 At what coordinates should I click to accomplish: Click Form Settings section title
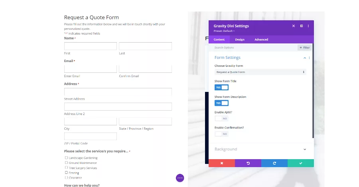pyautogui.click(x=227, y=58)
